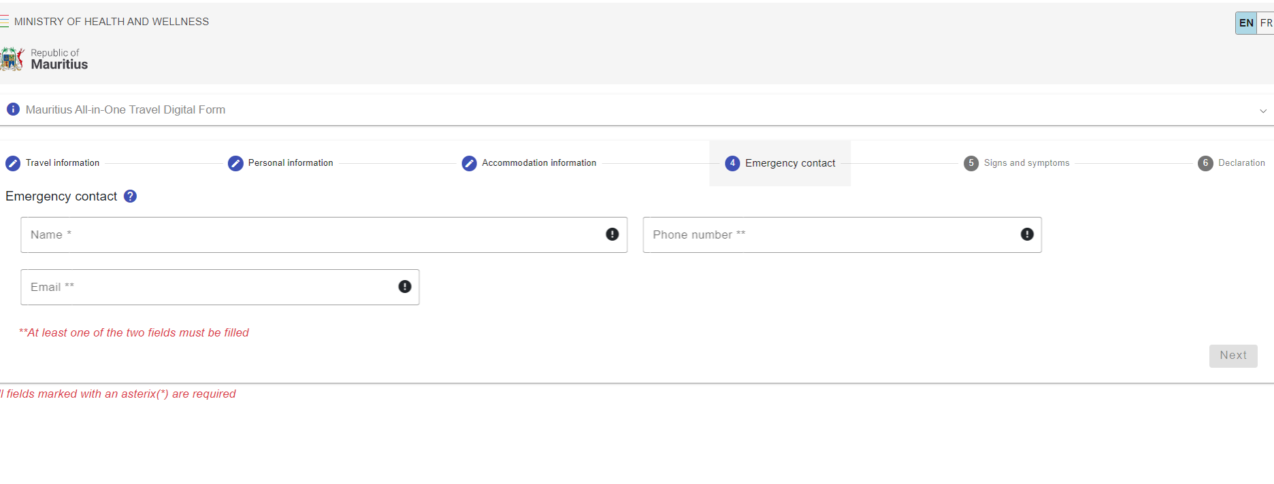Click the warning icon in Phone number field
Viewport: 1274px width, 484px height.
(1027, 235)
